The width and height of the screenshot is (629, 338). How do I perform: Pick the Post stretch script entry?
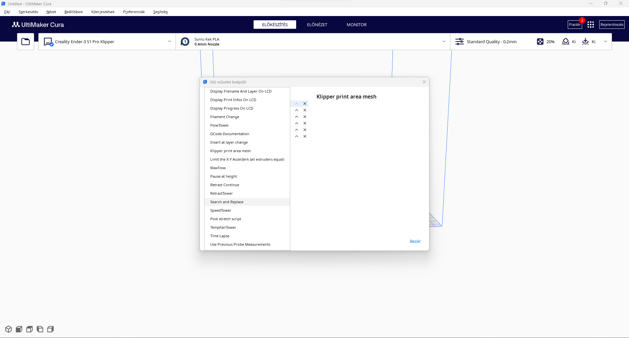[247, 219]
